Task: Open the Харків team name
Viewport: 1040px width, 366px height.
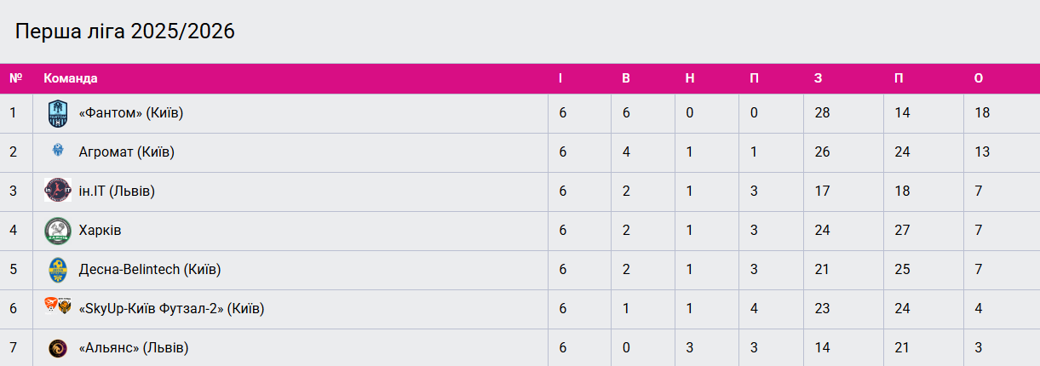Action: pyautogui.click(x=101, y=231)
